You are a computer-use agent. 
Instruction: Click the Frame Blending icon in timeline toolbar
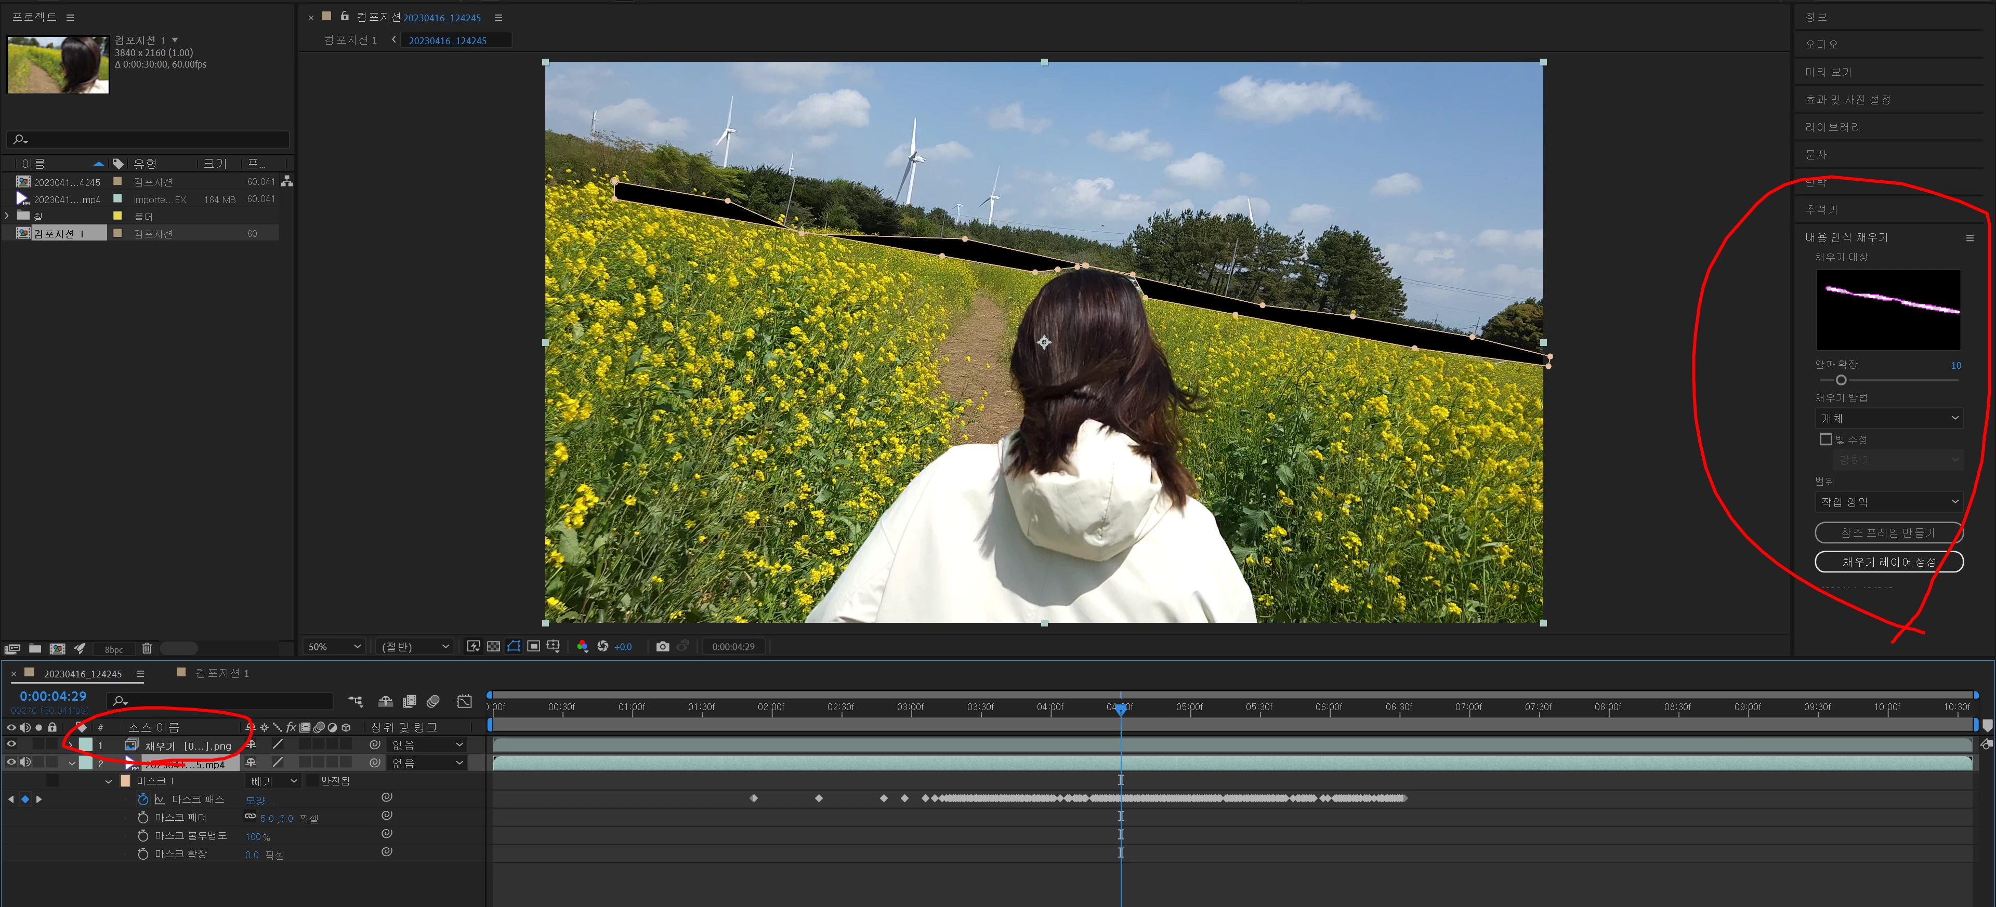[x=409, y=702]
